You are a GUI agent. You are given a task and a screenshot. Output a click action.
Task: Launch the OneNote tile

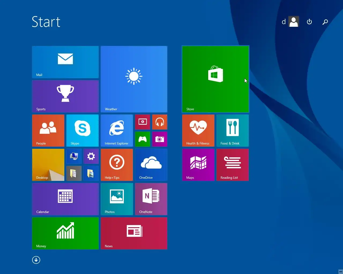(151, 199)
